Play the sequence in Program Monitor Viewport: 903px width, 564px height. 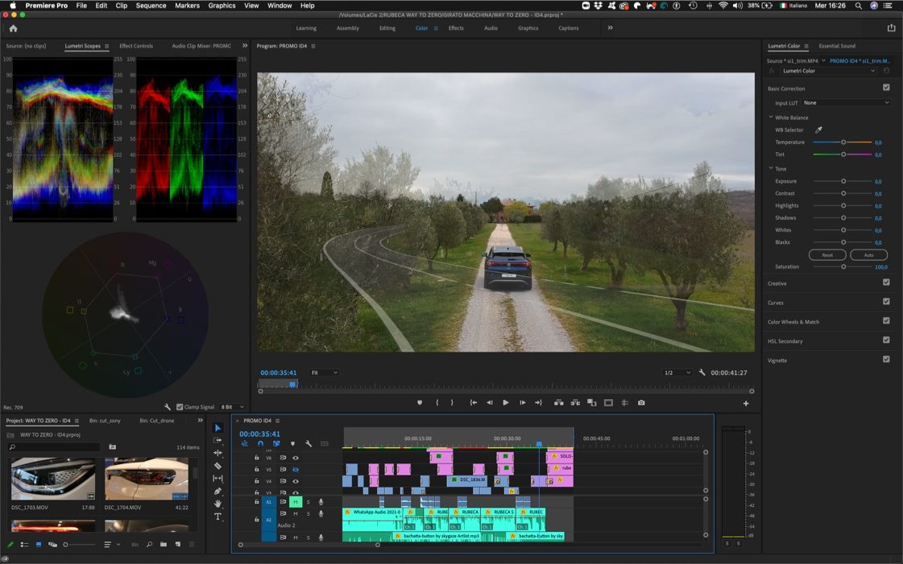(x=506, y=403)
